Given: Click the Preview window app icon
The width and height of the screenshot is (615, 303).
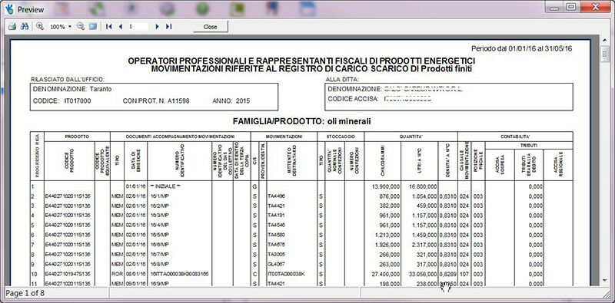Looking at the screenshot, I should (x=9, y=9).
